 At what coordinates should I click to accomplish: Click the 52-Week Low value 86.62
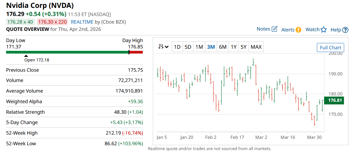(111, 143)
